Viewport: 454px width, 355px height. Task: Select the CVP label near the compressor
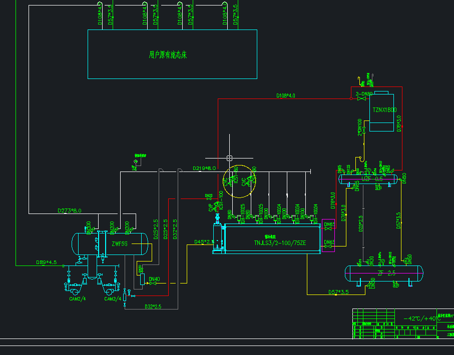tap(211, 207)
